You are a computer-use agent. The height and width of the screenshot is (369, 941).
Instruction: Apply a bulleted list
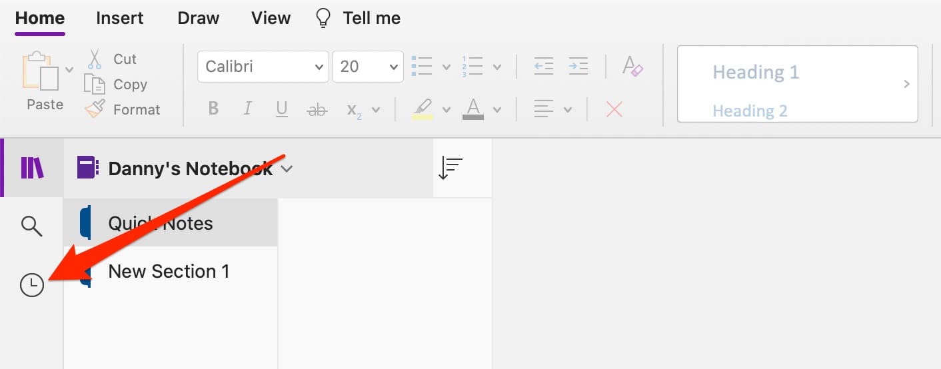coord(423,67)
